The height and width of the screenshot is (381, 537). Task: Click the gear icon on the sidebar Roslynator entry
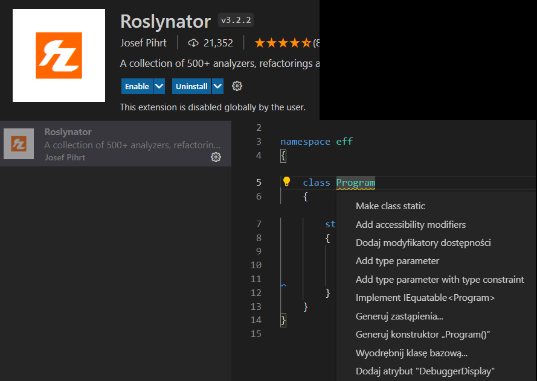(216, 157)
